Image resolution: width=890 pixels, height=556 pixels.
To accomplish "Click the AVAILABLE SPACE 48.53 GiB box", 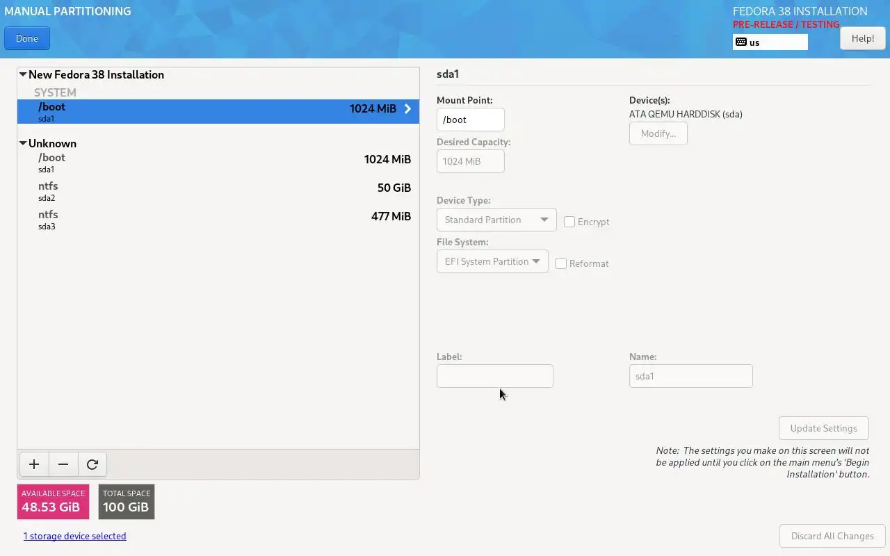I will 53,502.
